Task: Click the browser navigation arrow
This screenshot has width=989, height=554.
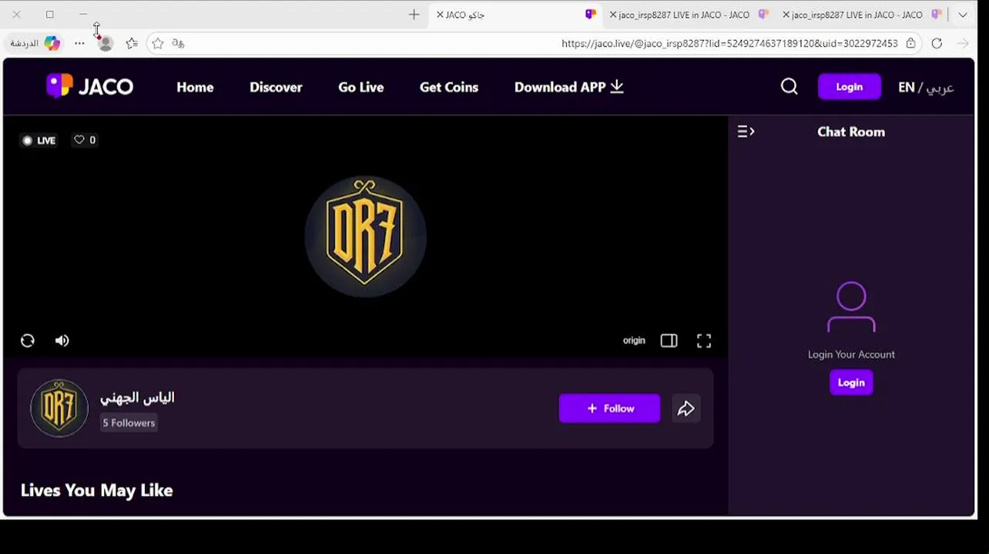Action: [963, 43]
